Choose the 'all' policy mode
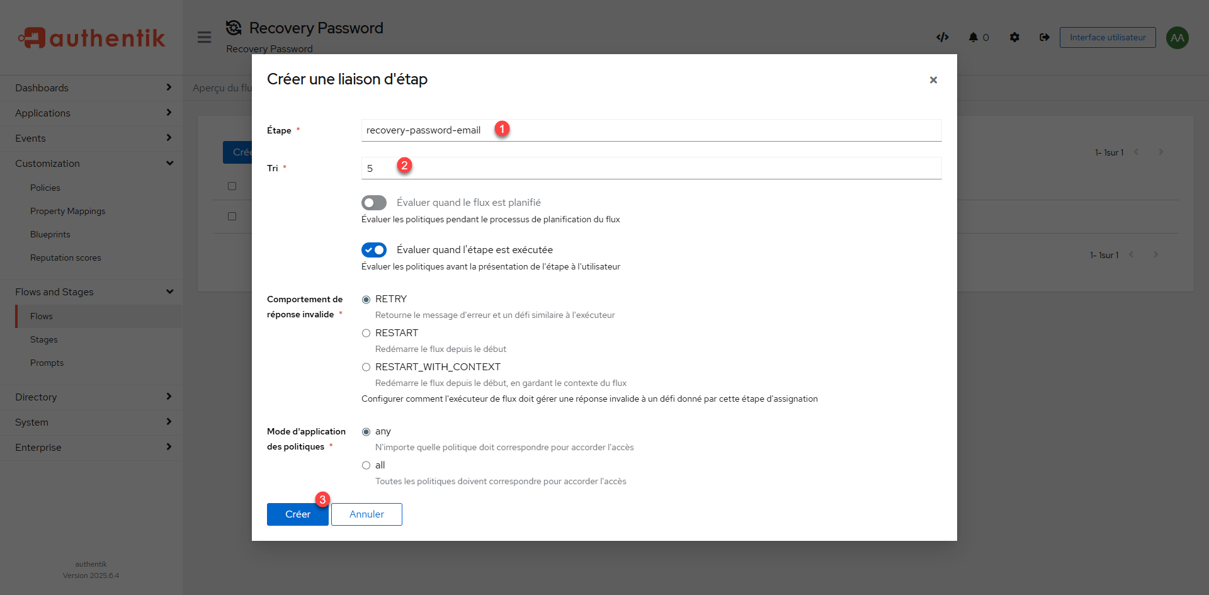This screenshot has height=595, width=1209. click(x=366, y=465)
